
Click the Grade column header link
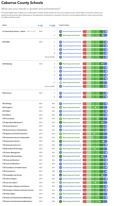[53, 25]
